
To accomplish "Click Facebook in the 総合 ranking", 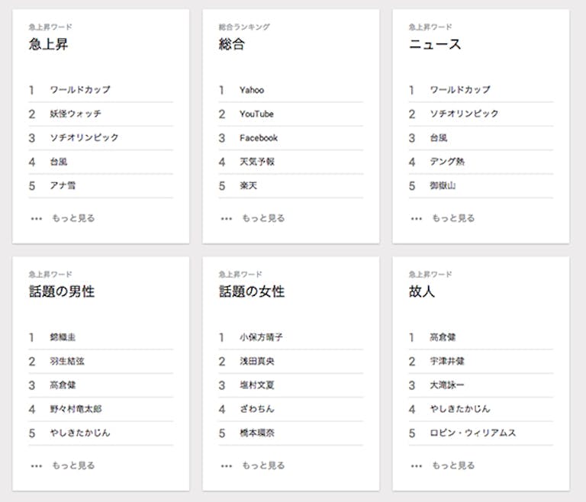I will (x=259, y=138).
